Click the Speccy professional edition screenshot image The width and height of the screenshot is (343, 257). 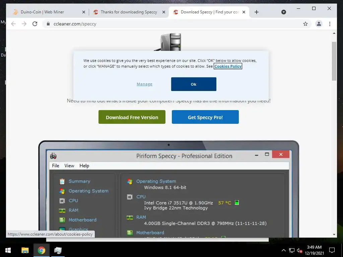tap(169, 189)
